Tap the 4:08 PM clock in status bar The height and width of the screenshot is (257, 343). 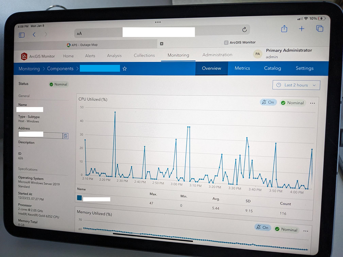[x=23, y=26]
